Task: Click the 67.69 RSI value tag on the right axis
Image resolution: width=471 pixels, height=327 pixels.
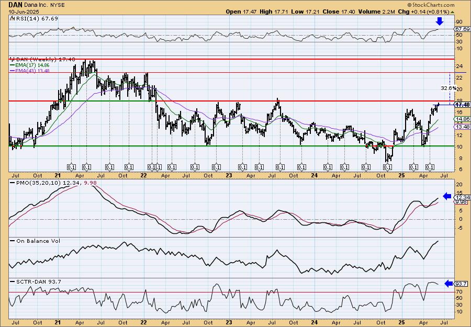Action: [463, 29]
